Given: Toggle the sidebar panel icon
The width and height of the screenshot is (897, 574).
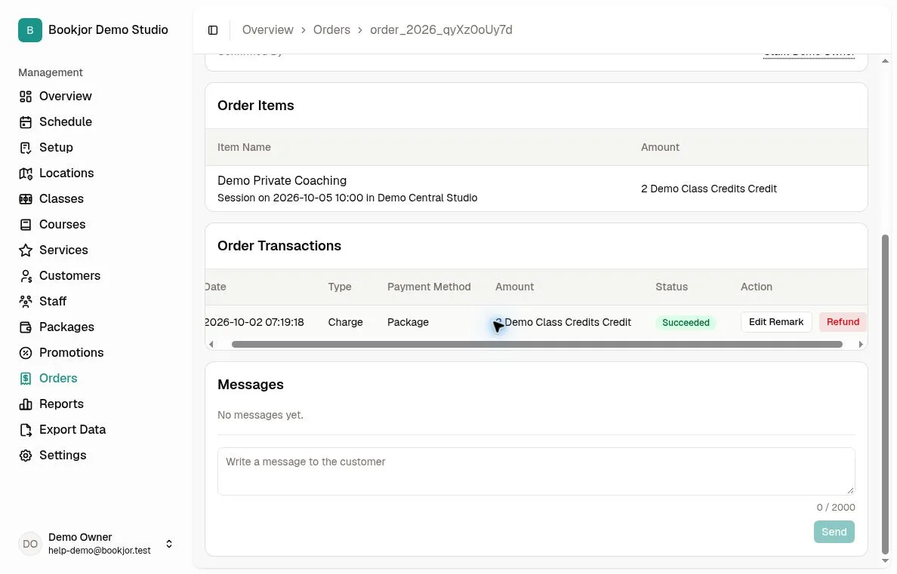Looking at the screenshot, I should (213, 30).
